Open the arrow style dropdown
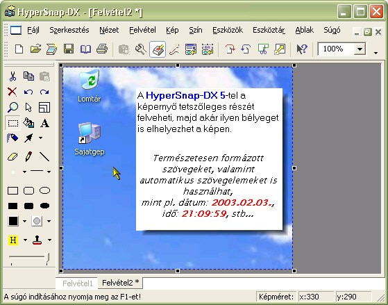This screenshot has width=388, height=305. click(x=40, y=138)
